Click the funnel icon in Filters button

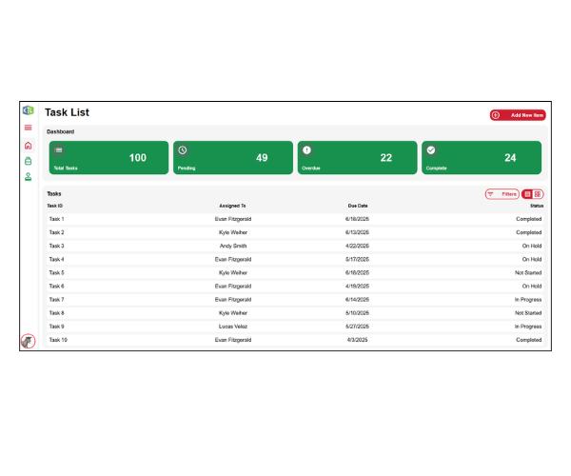coord(490,194)
